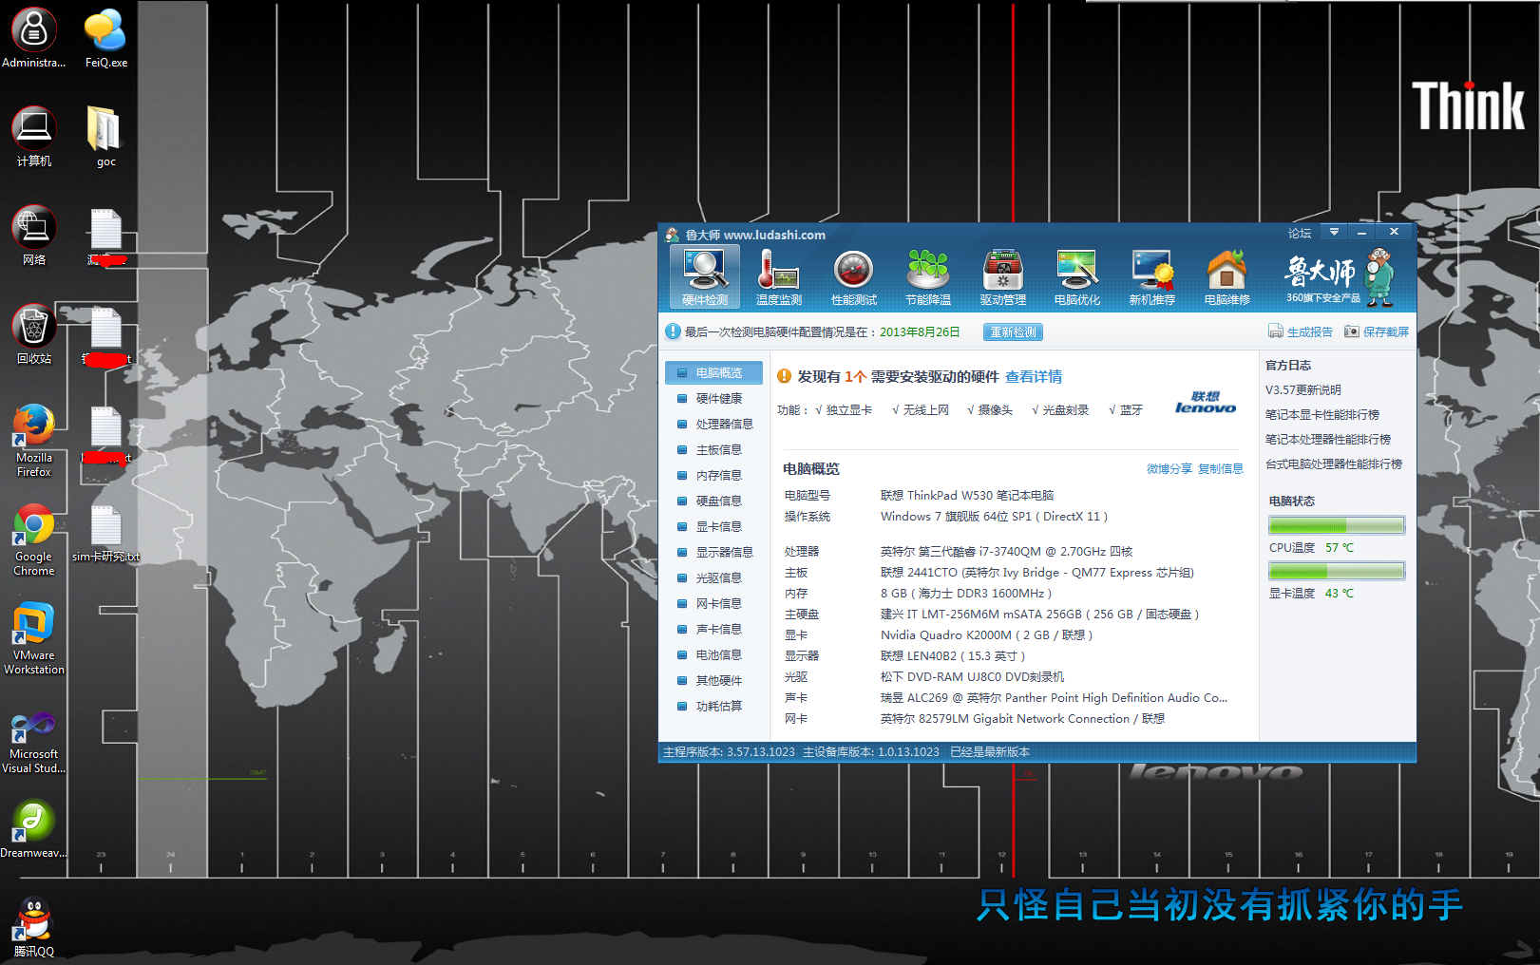
Task: Launch 腾讯QQ from desktop
Action: click(34, 928)
